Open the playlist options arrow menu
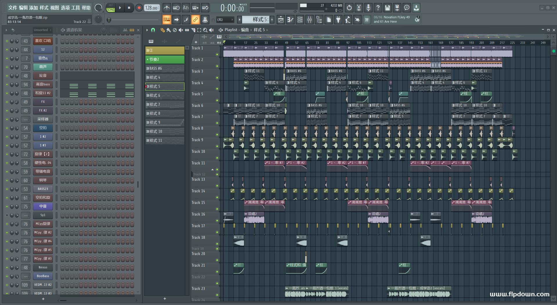The image size is (557, 305). (x=147, y=30)
